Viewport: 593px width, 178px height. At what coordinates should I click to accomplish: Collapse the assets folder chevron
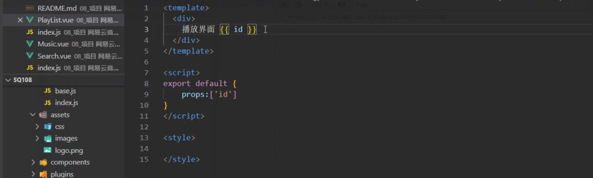coord(33,115)
